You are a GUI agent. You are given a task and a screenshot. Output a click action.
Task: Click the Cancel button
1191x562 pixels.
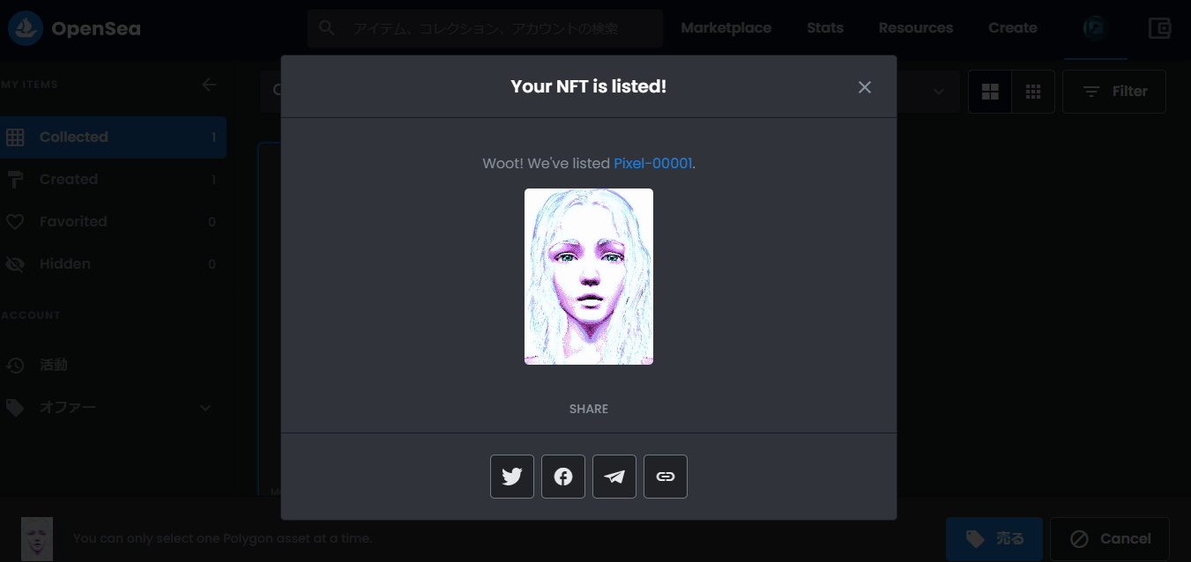pos(1110,539)
